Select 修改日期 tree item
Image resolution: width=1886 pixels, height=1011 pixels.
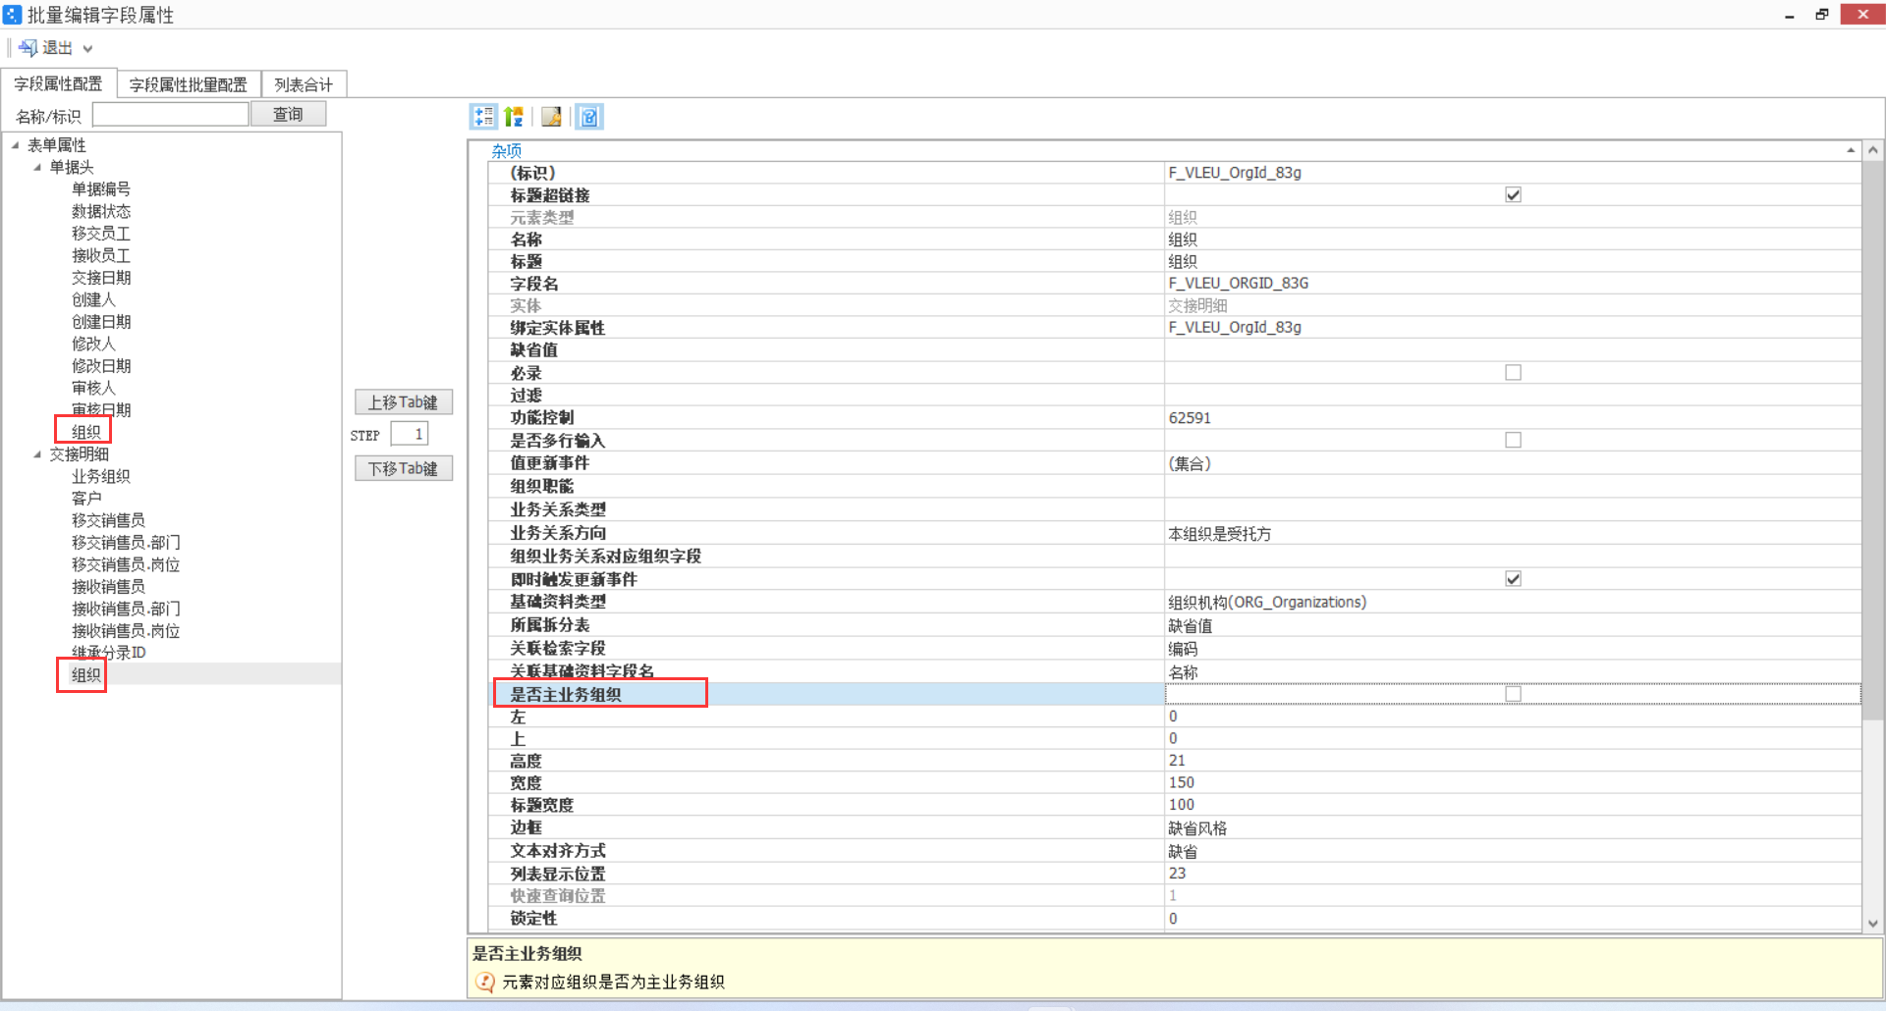pyautogui.click(x=101, y=366)
